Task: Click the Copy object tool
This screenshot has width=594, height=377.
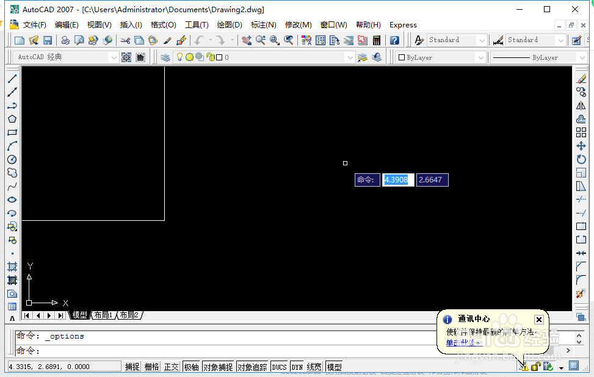Action: pyautogui.click(x=581, y=92)
